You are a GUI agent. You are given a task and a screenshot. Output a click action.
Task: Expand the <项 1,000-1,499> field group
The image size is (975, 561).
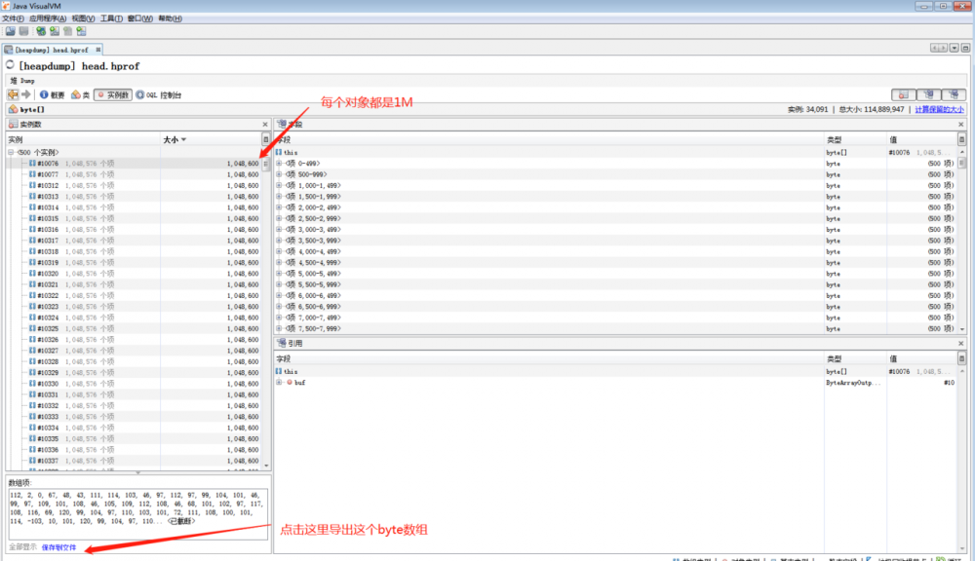coord(279,186)
